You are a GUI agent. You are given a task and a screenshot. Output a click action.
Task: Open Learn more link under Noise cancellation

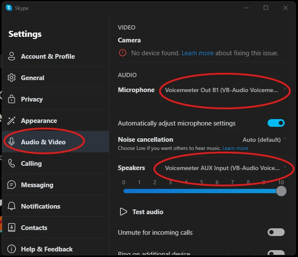(x=235, y=148)
